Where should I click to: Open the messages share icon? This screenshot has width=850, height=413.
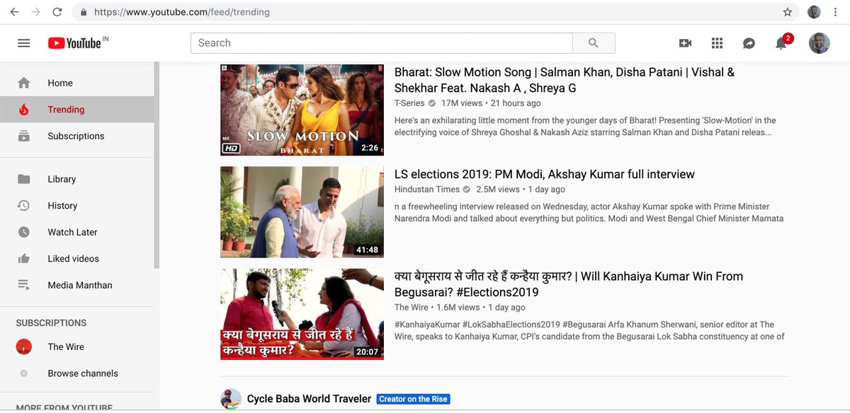[749, 43]
